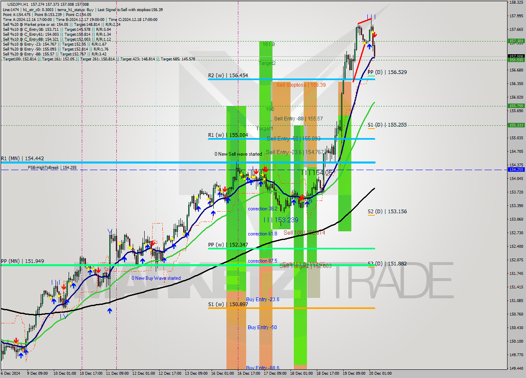
Task: Click the green 155.333 price tag
Action: point(516,125)
